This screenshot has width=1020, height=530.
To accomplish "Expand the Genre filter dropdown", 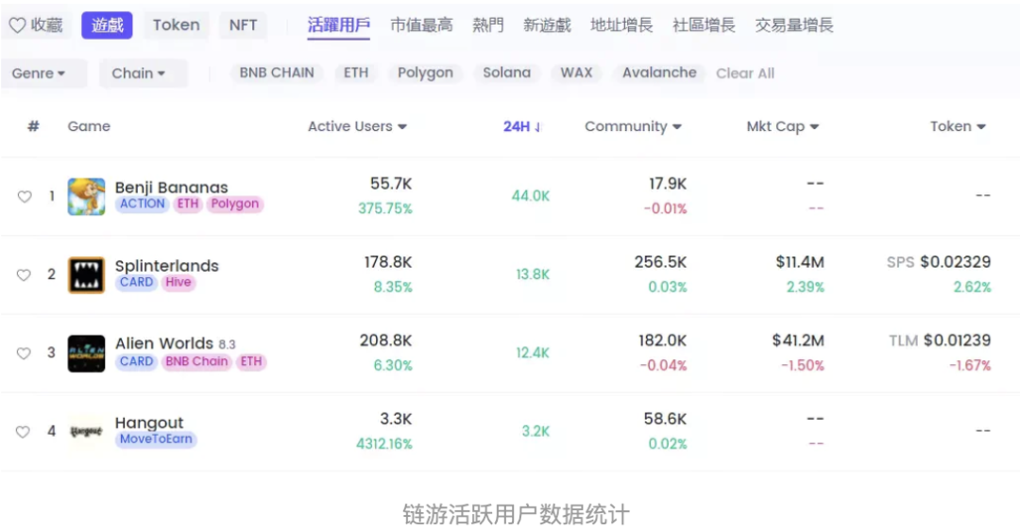I will coord(42,74).
